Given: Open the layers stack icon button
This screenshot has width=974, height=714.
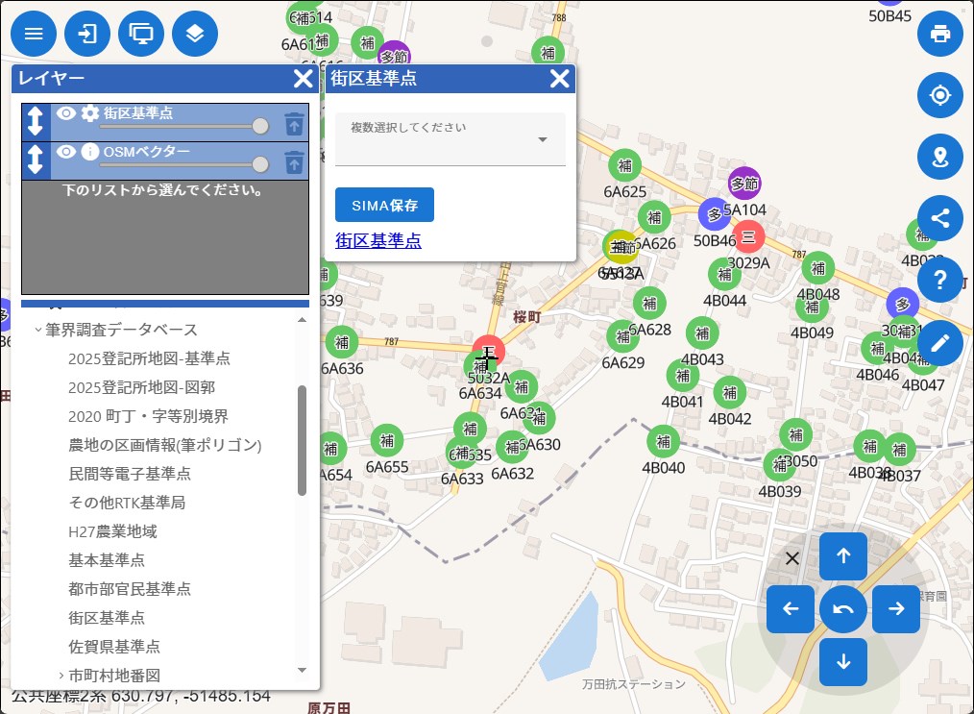Looking at the screenshot, I should pos(195,35).
